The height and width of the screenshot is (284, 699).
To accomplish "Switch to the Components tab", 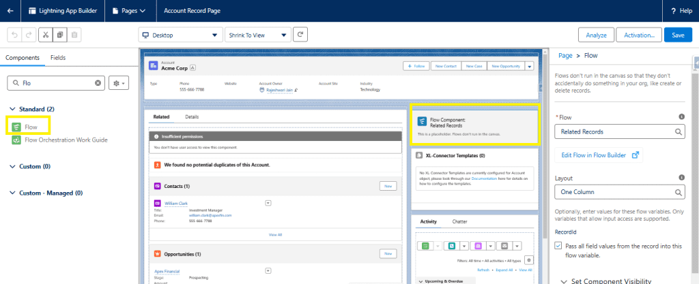I will coord(23,58).
